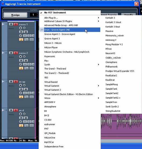This screenshot has width=142, height=149.
Task: Open channel edit settings for sn up
Action: (20, 93)
